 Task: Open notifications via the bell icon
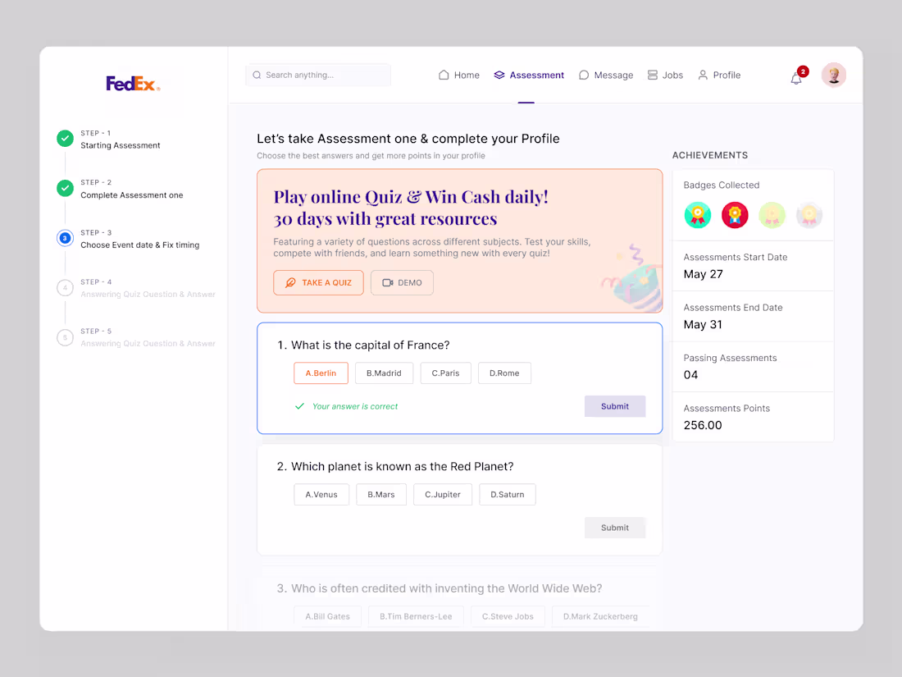tap(795, 76)
